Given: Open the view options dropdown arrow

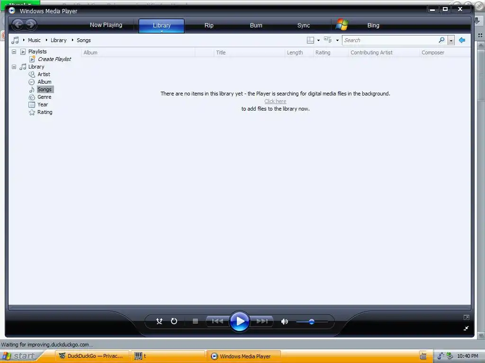Looking at the screenshot, I should click(x=337, y=41).
